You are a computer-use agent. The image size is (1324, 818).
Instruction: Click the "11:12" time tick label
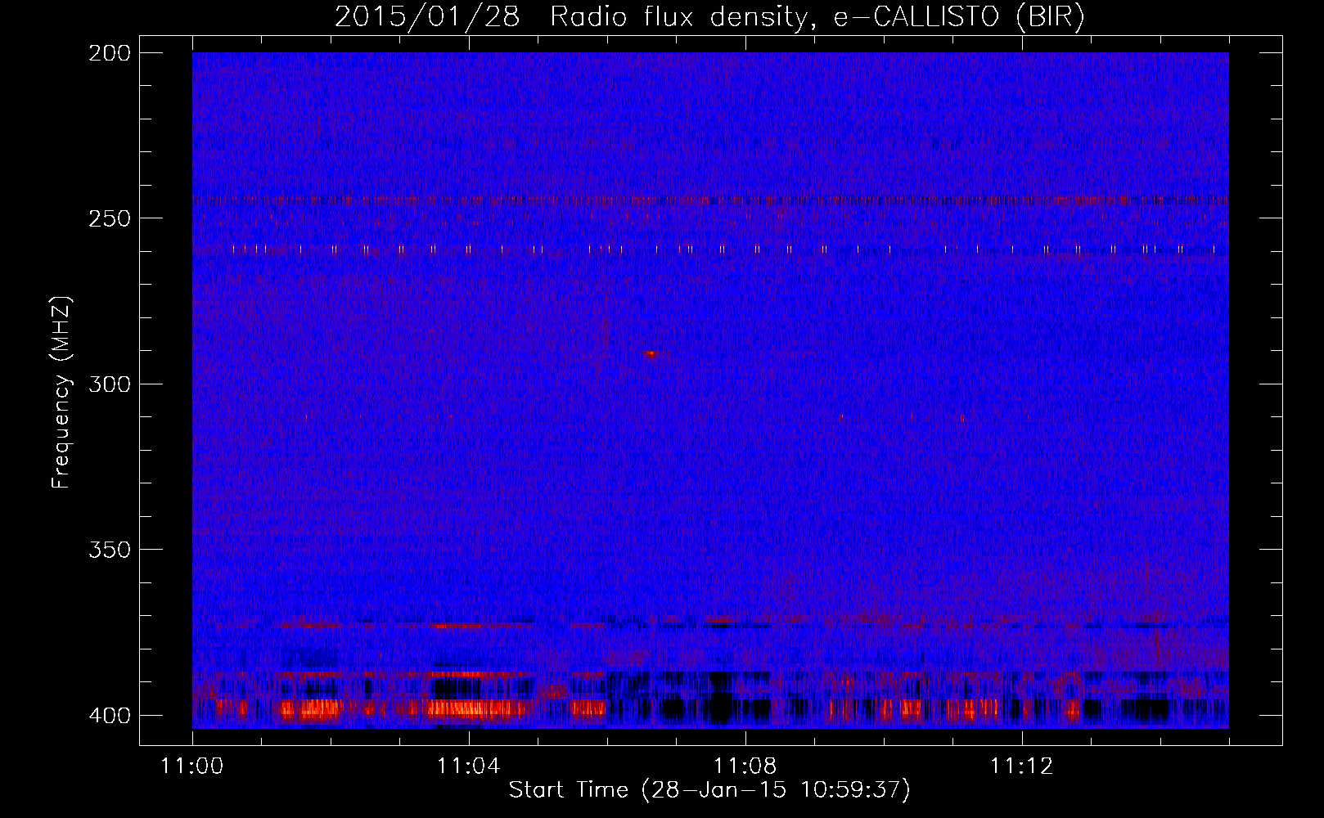1022,766
